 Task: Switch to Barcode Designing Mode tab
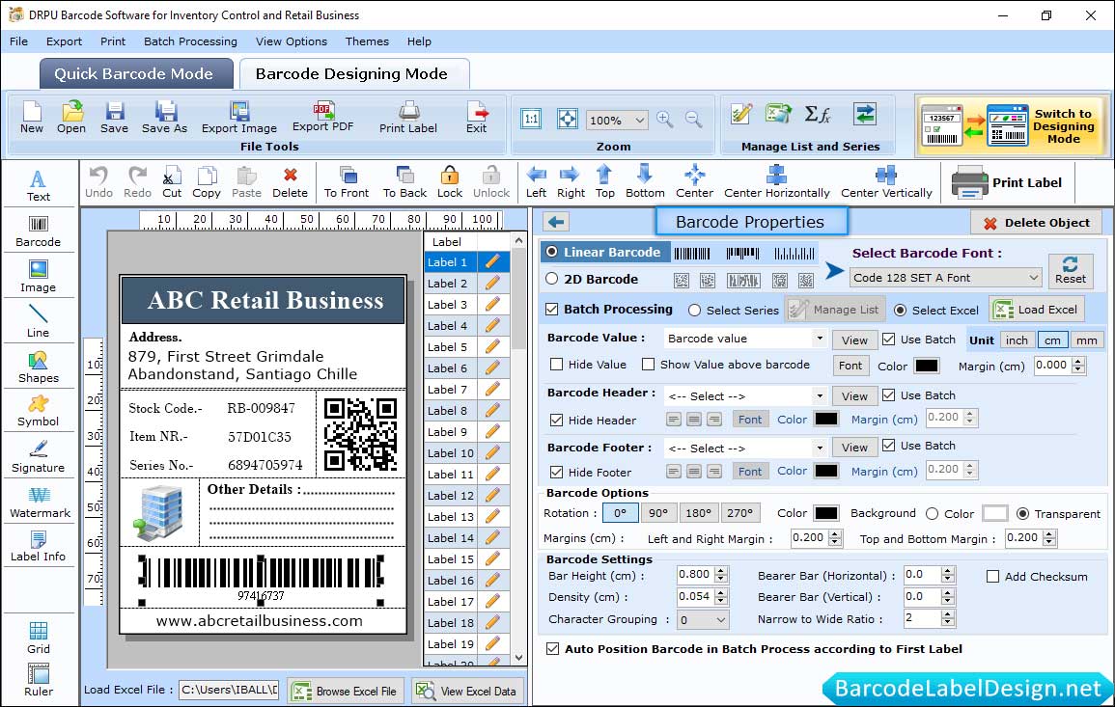[x=351, y=73]
